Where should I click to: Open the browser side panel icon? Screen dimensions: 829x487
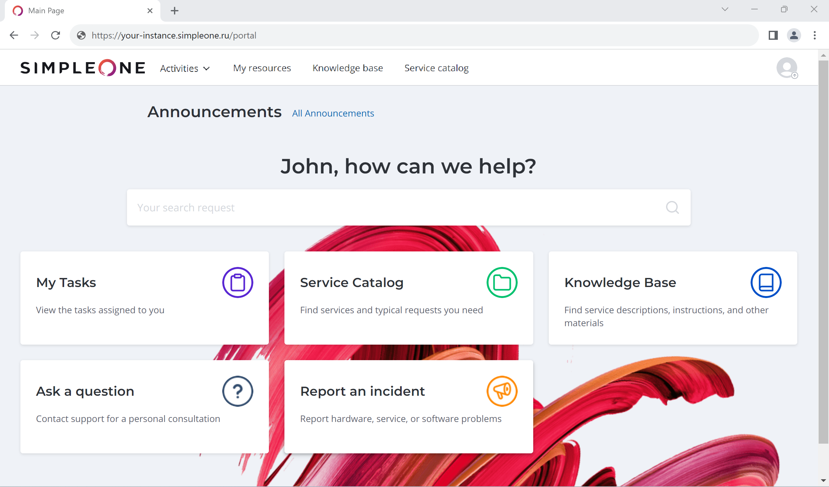(773, 35)
